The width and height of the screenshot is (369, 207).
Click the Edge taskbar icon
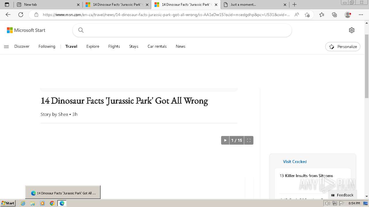[62, 203]
